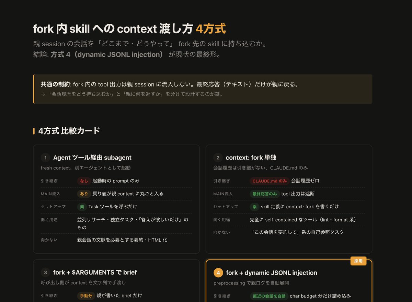Click the orange '4方式' in the title
This screenshot has height=302, width=412.
(x=211, y=29)
